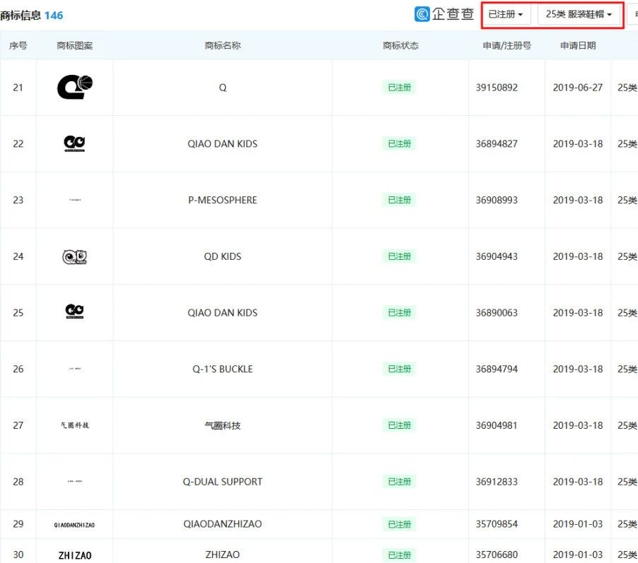The height and width of the screenshot is (563, 638).
Task: Select the 气圈科技 trademark name
Action: [x=223, y=425]
